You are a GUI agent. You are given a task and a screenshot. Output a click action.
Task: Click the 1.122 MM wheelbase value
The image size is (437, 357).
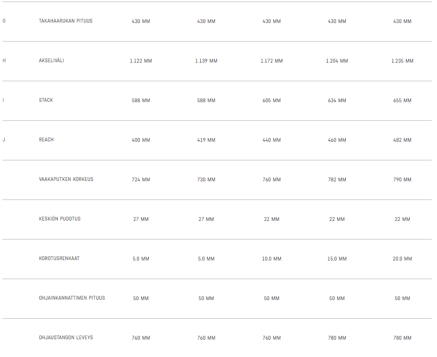141,61
